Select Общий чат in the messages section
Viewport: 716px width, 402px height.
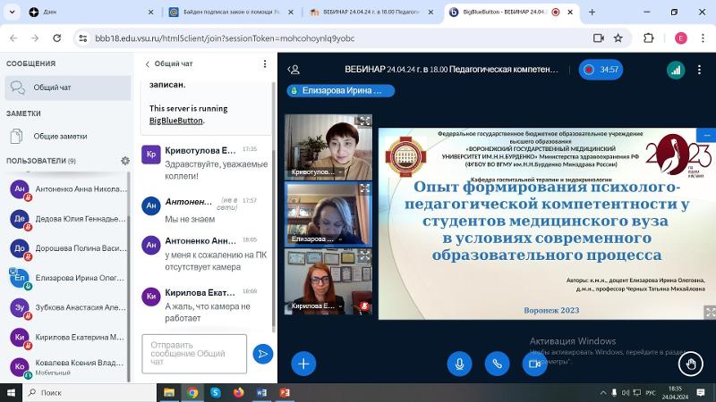click(x=52, y=88)
